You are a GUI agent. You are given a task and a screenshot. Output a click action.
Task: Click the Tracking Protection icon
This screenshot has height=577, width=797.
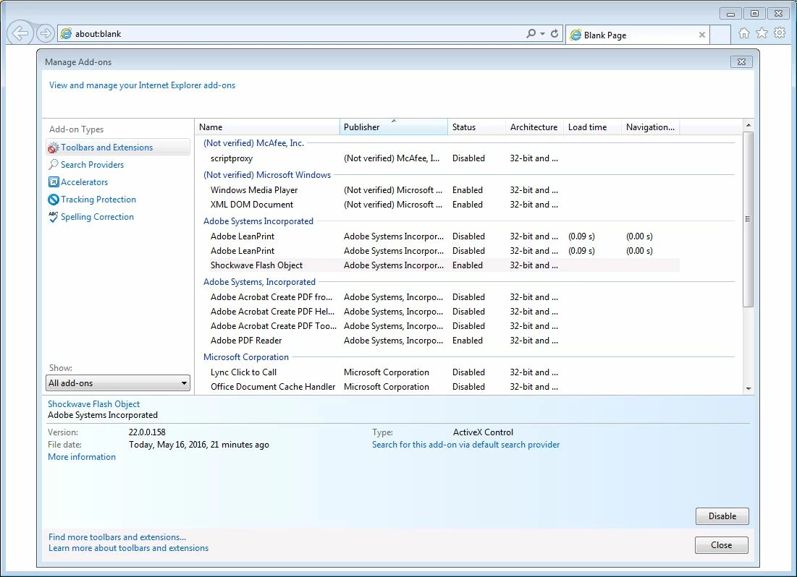click(x=54, y=200)
